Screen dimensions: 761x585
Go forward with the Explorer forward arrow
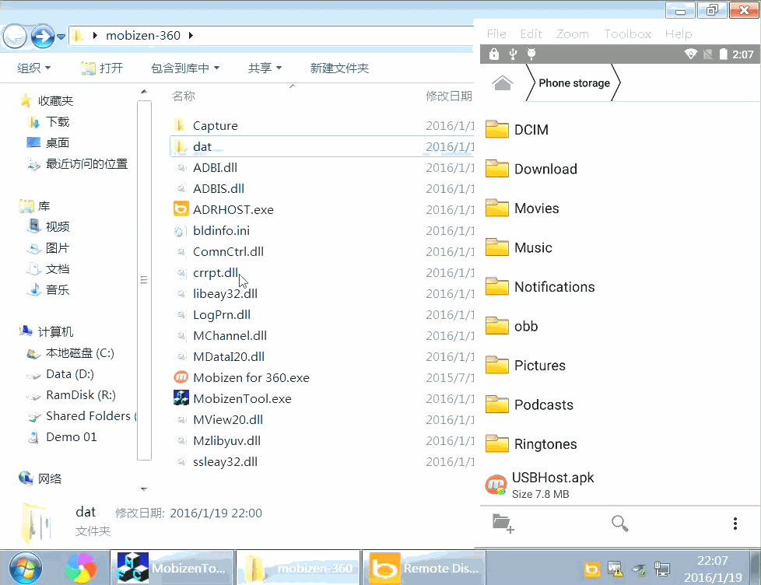pos(43,36)
